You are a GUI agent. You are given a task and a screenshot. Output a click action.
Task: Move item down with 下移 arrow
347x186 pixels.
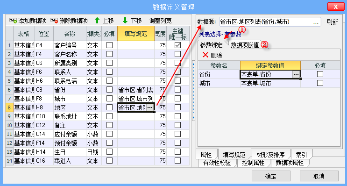point(125,21)
